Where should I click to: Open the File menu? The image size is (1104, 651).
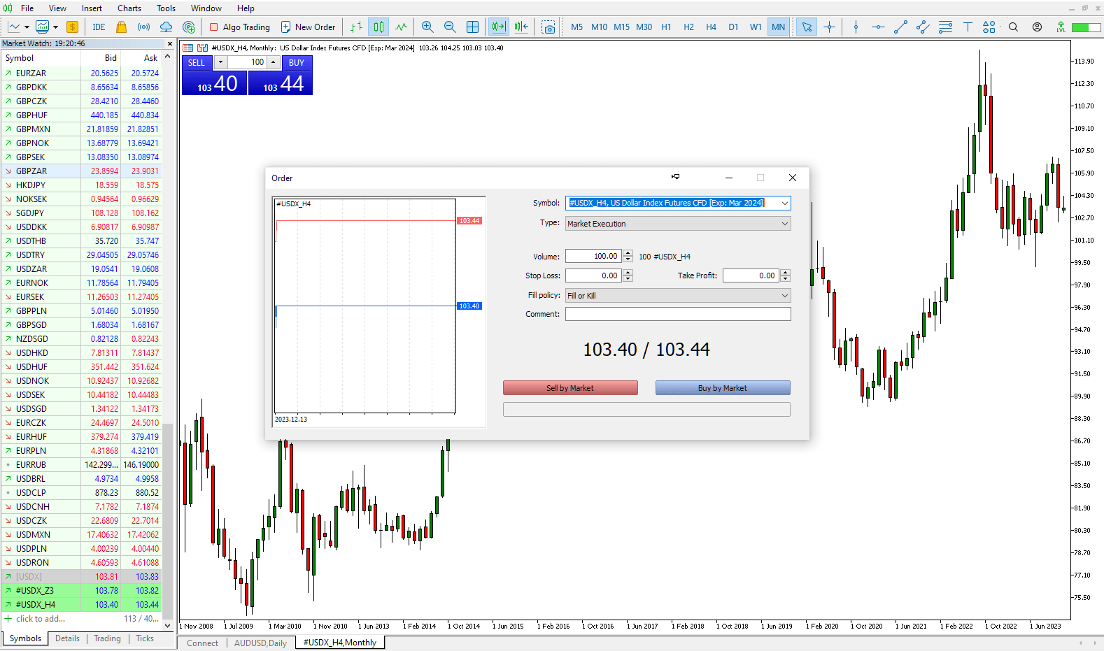[27, 8]
